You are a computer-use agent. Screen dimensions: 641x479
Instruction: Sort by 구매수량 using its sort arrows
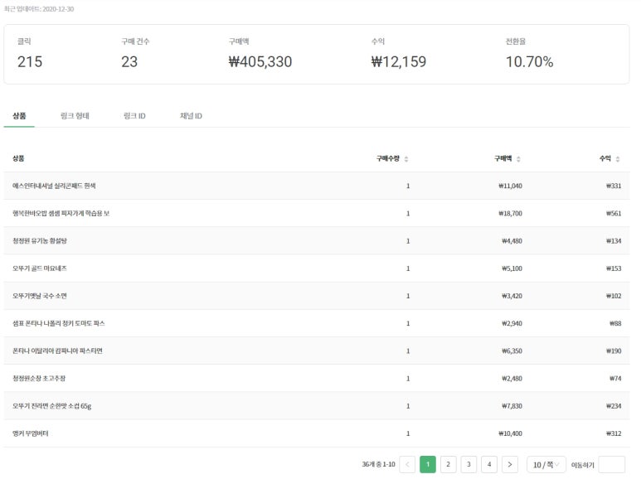coord(405,158)
